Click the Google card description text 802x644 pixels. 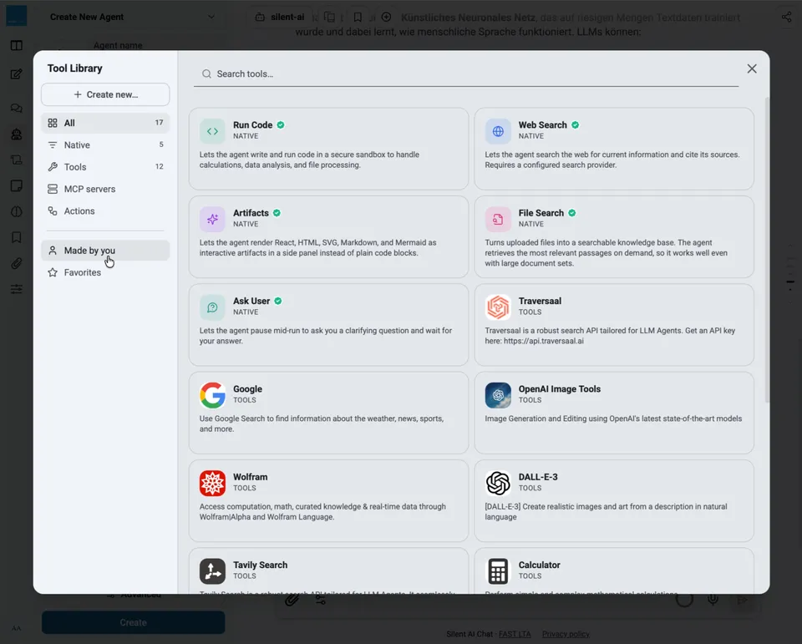[321, 423]
